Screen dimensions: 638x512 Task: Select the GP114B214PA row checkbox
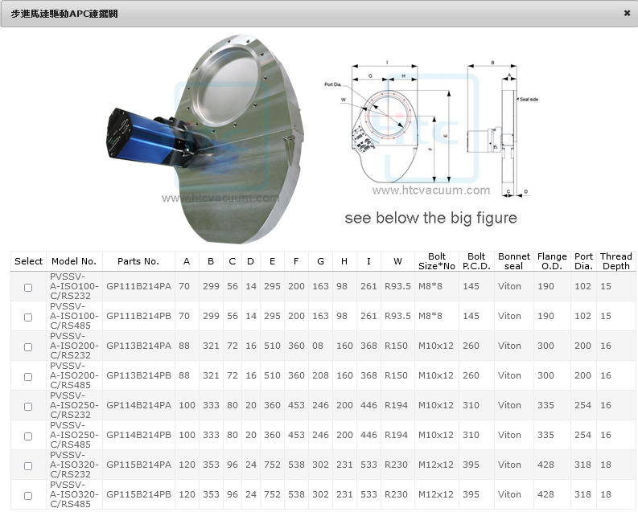[x=28, y=407]
